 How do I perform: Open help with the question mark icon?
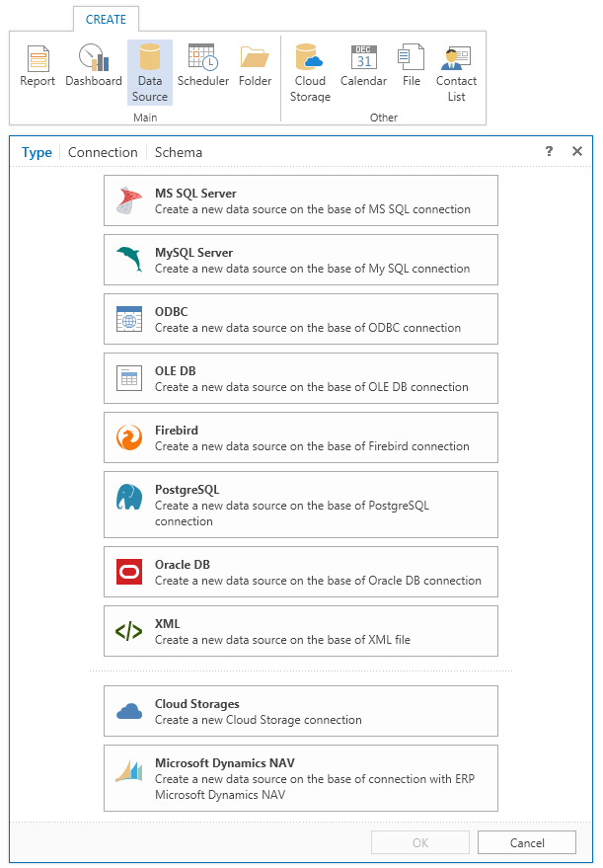click(549, 151)
